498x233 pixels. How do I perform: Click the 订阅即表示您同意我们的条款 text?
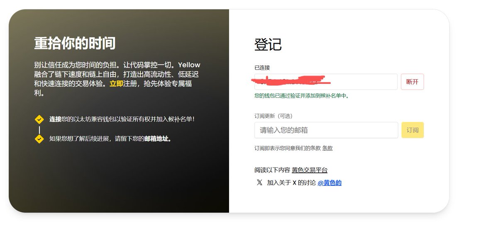(288, 148)
